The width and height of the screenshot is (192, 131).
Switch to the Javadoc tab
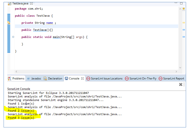[34, 78]
